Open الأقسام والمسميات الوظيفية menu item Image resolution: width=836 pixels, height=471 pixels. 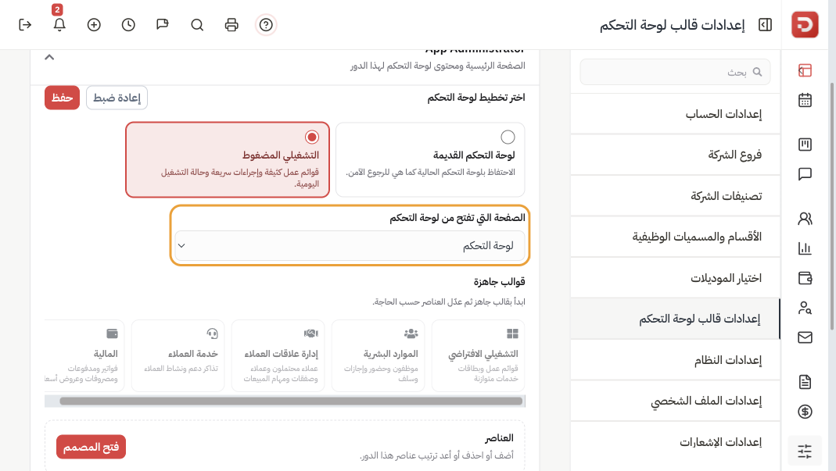pos(675,237)
